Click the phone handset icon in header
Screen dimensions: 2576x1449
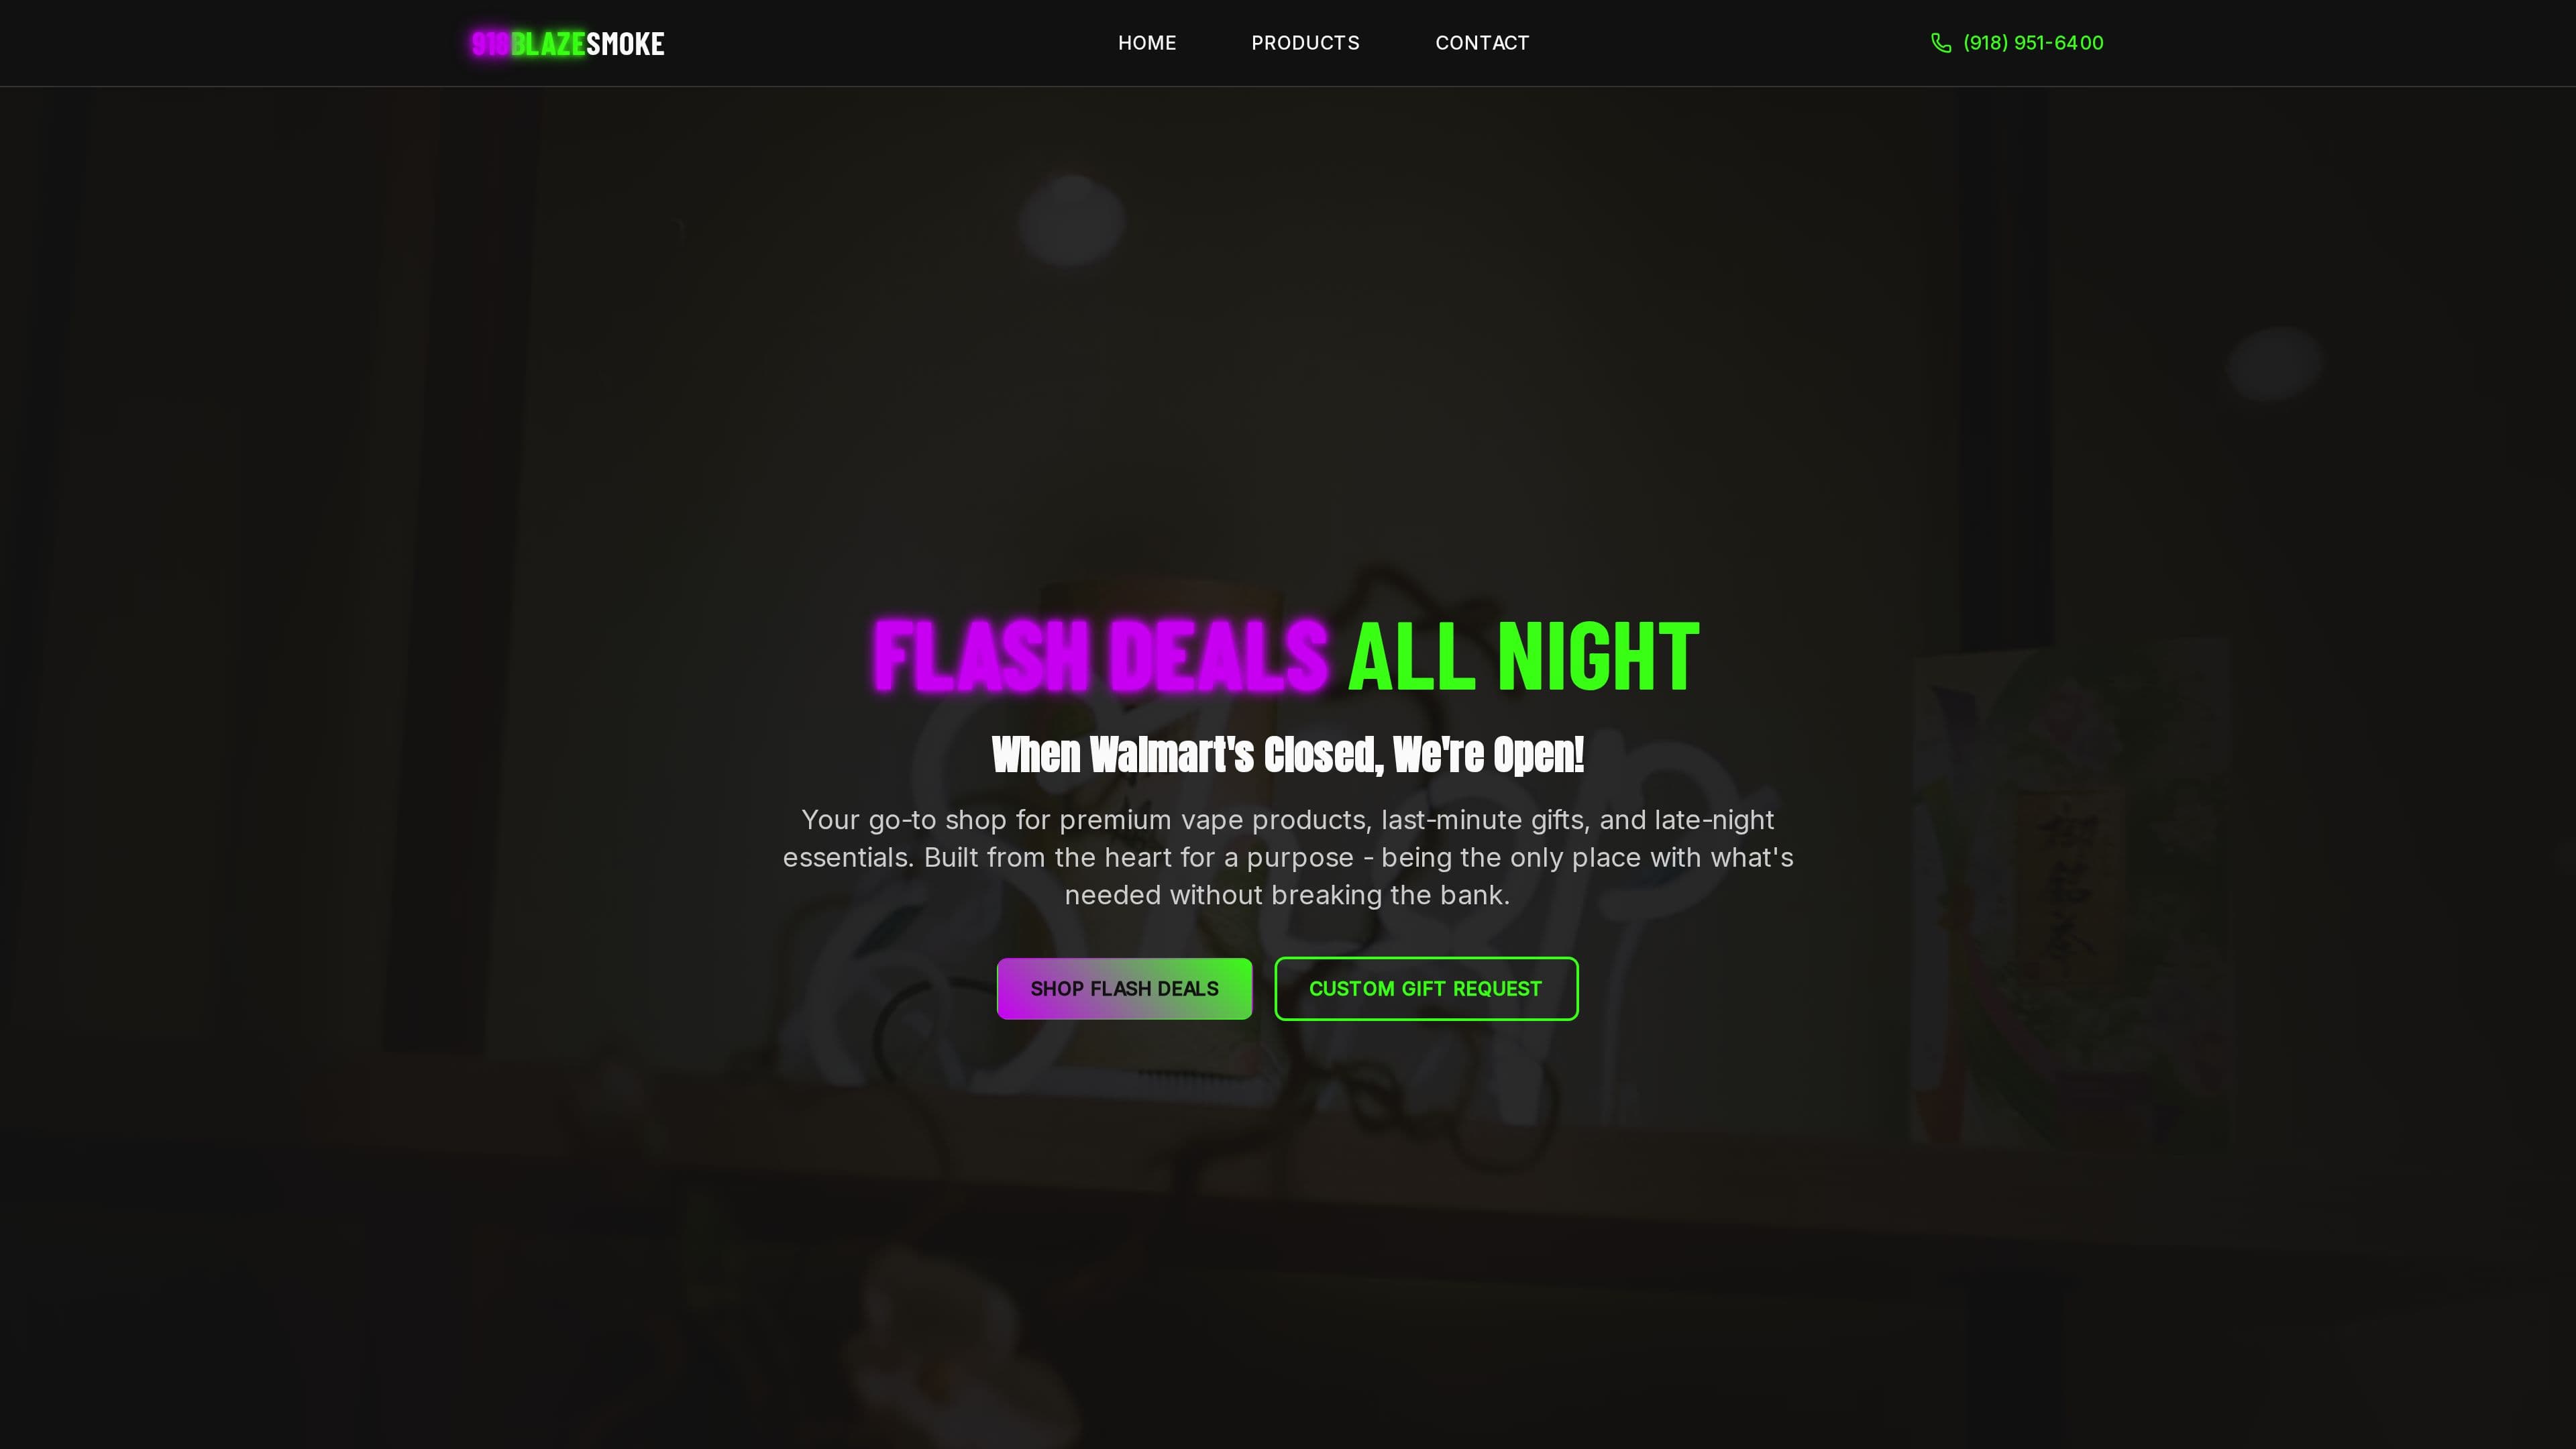click(1941, 43)
